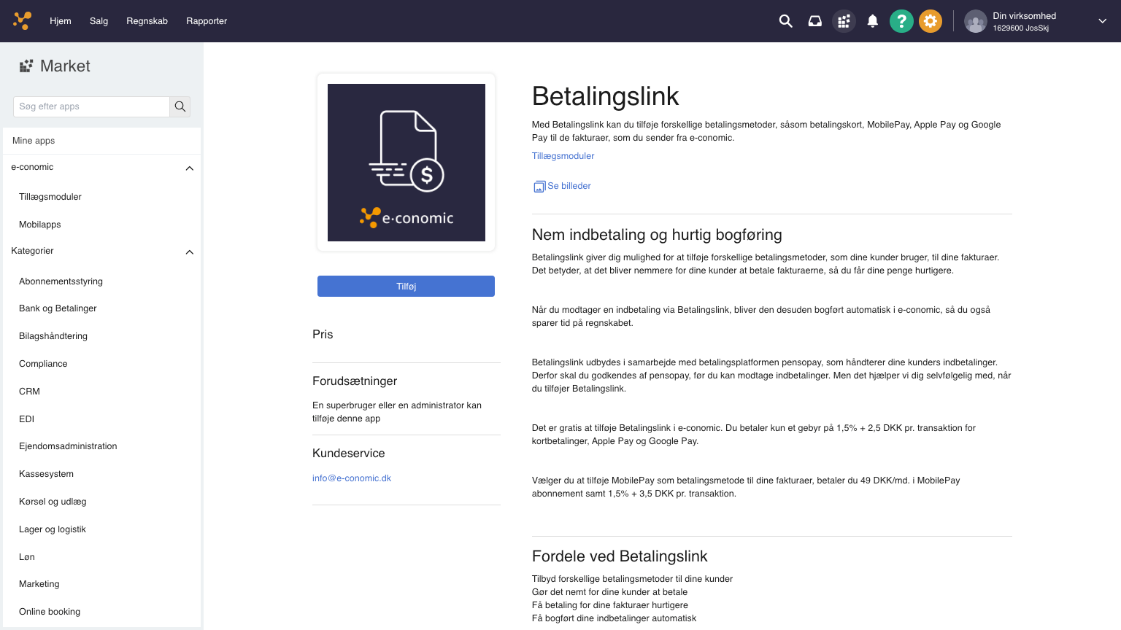This screenshot has width=1121, height=630.
Task: Open the Salg menu
Action: tap(99, 21)
